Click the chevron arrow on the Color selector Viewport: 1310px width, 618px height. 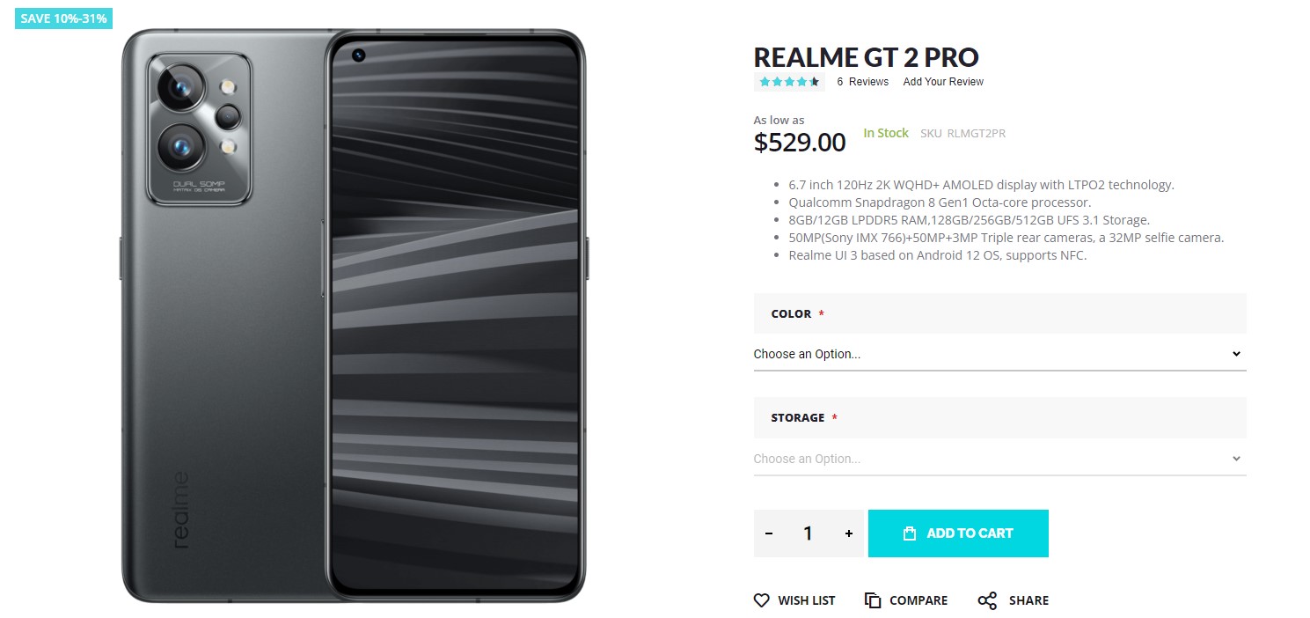click(x=1236, y=353)
